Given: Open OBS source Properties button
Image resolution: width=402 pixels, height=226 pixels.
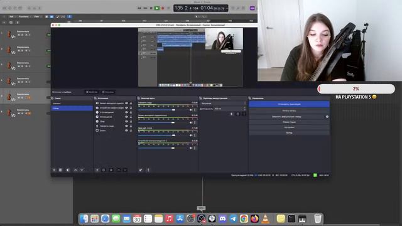Looking at the screenshot, I should (92, 92).
